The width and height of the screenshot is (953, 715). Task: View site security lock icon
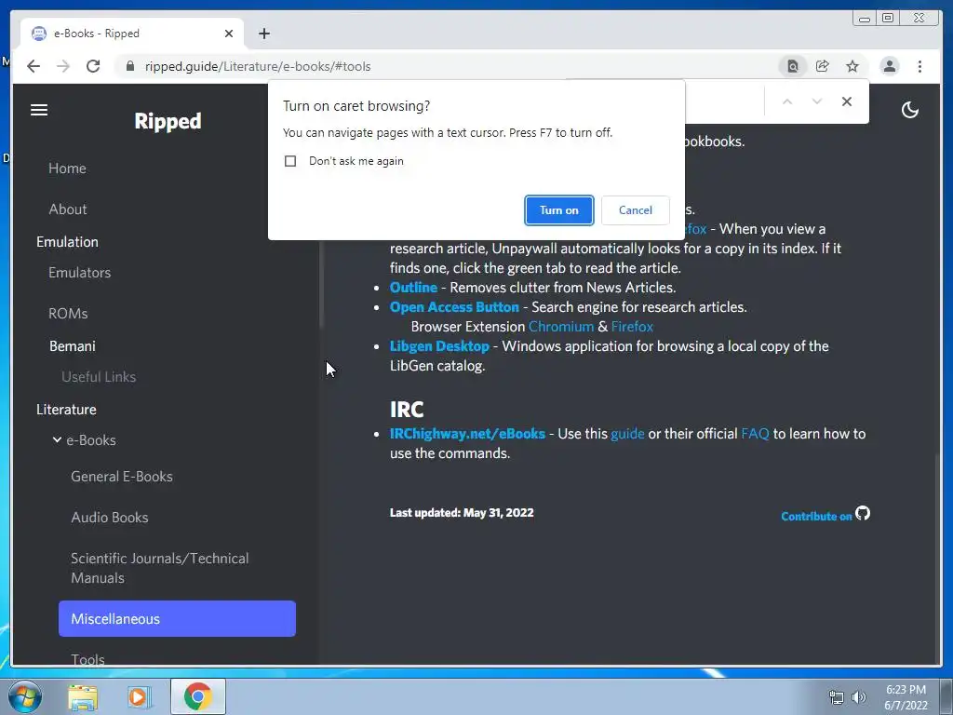coord(130,66)
